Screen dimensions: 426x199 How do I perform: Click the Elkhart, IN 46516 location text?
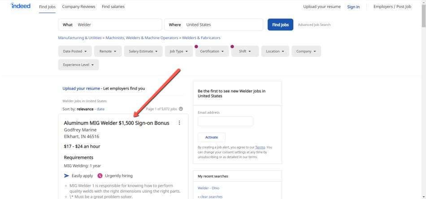pyautogui.click(x=82, y=137)
